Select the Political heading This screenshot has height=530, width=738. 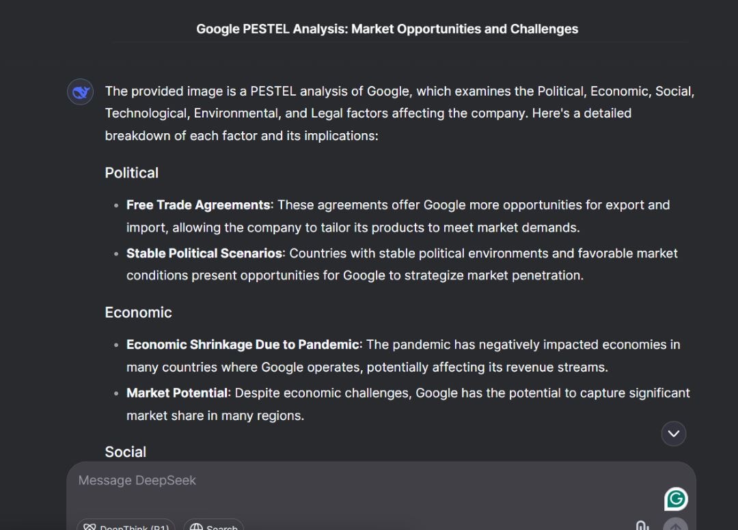point(132,173)
